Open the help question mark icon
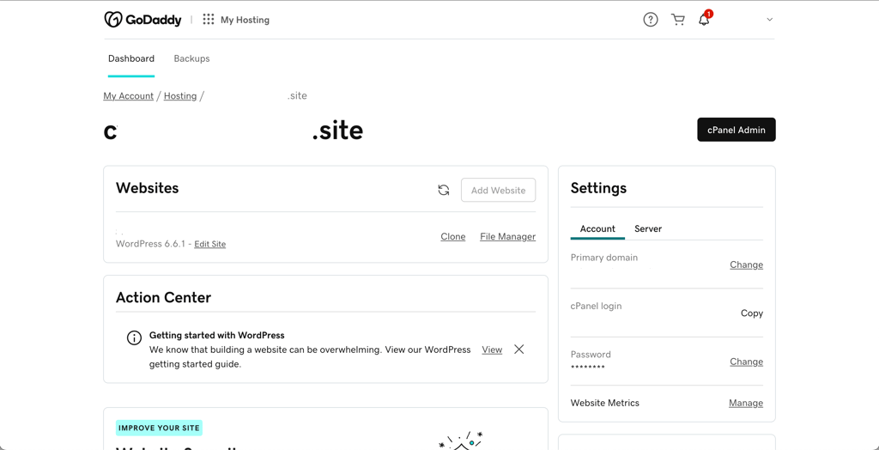 [x=651, y=20]
